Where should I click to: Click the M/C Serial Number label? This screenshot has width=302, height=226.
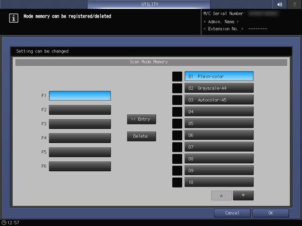[224, 13]
